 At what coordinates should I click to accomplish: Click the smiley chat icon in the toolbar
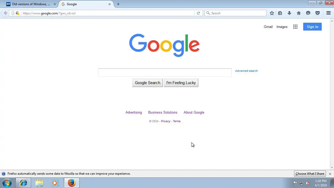point(308,13)
